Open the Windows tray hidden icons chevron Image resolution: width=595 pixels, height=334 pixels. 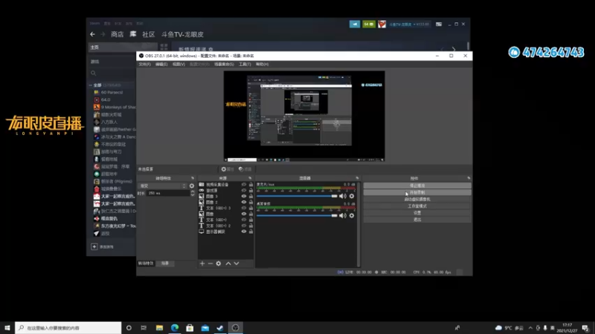[x=530, y=327]
